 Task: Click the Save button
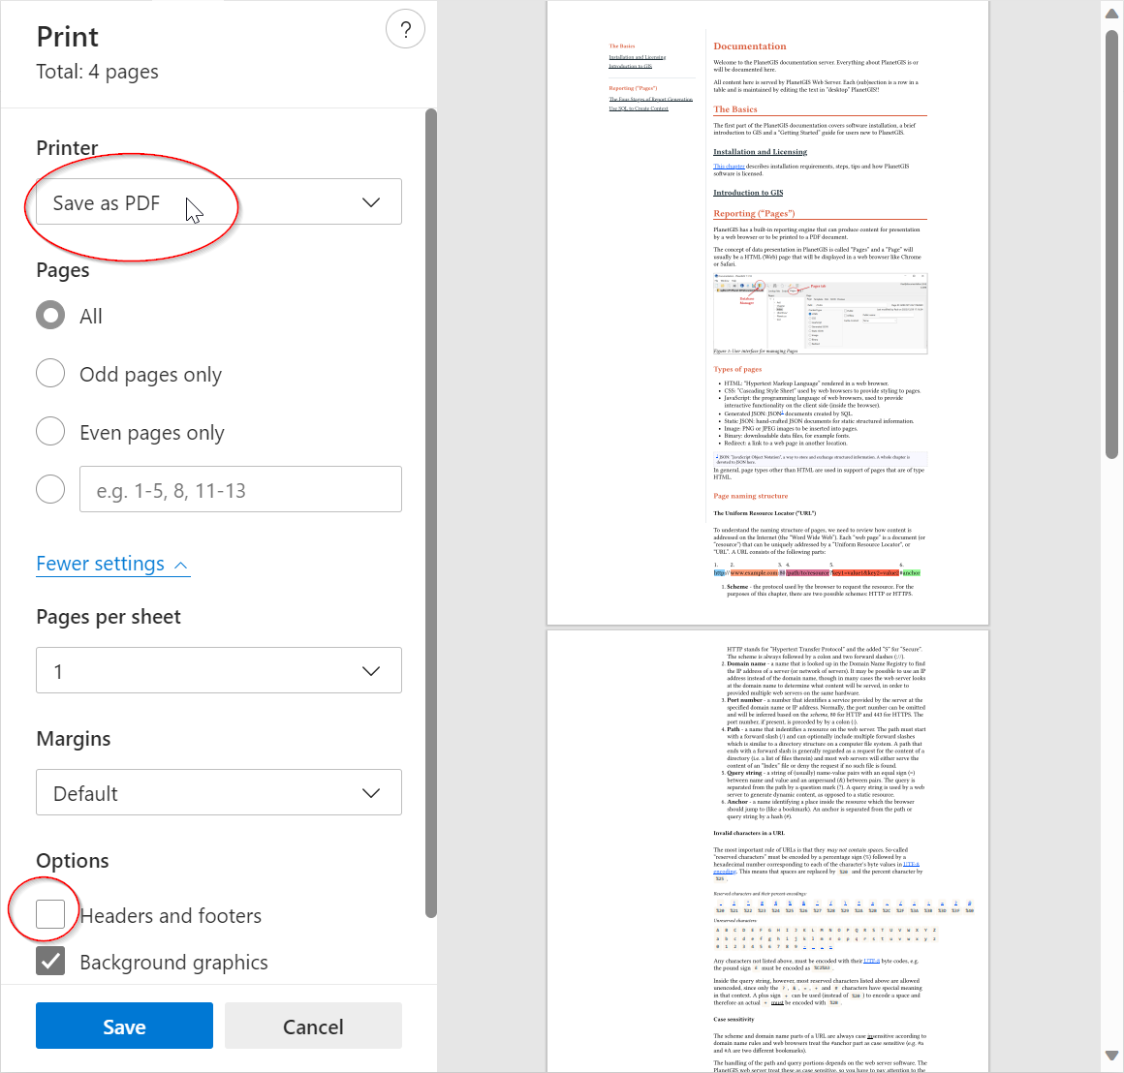[x=124, y=1027]
